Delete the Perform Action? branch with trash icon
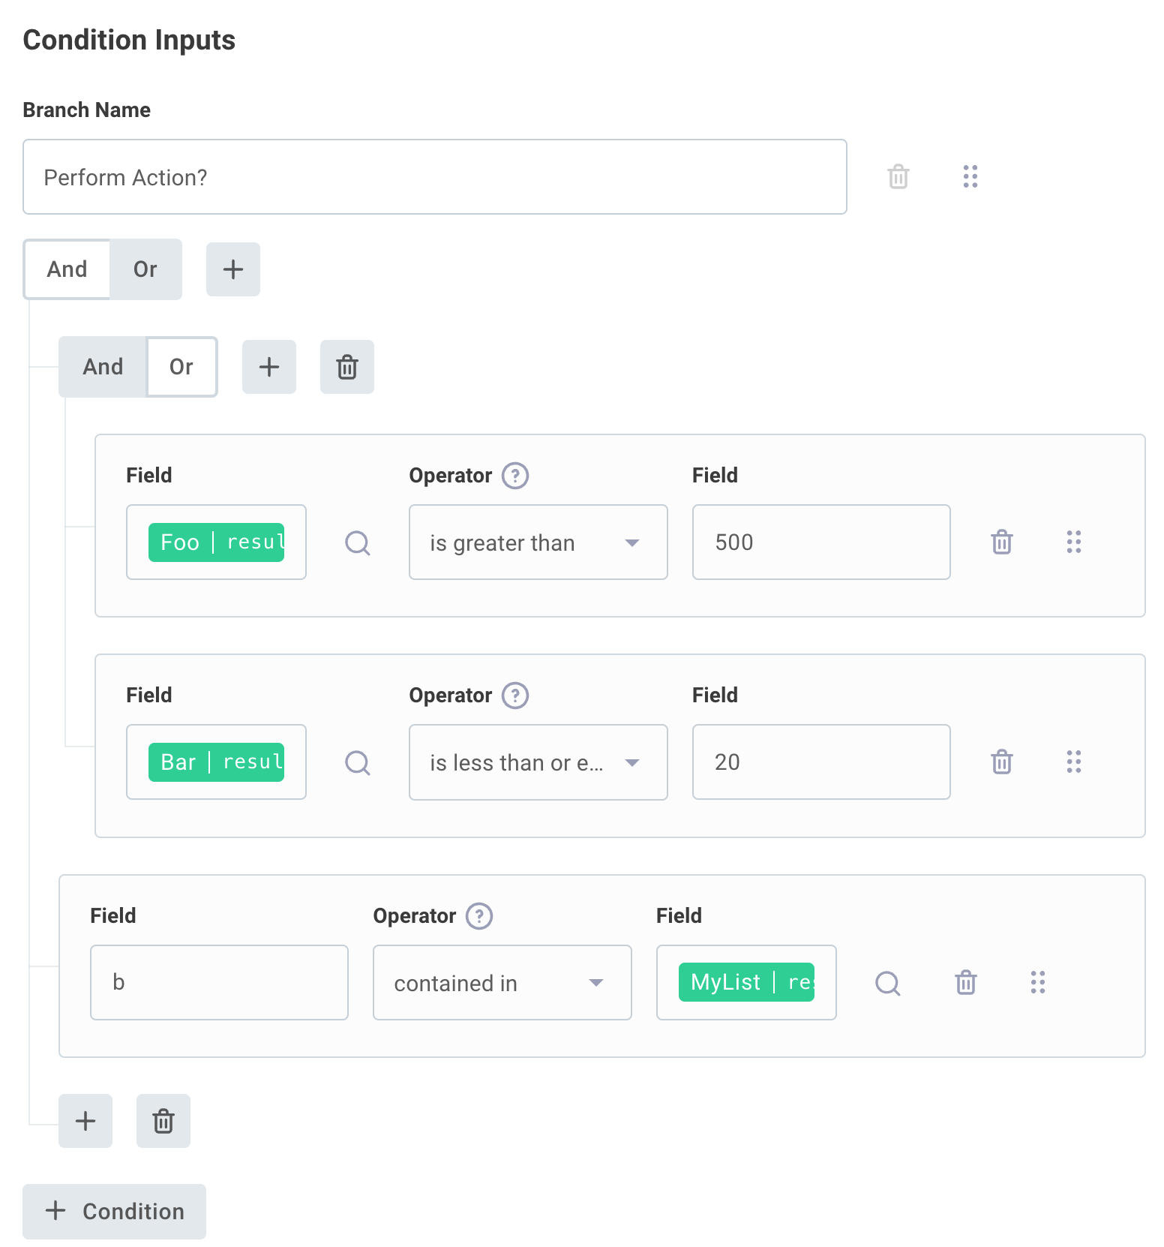The image size is (1164, 1247). (x=898, y=177)
